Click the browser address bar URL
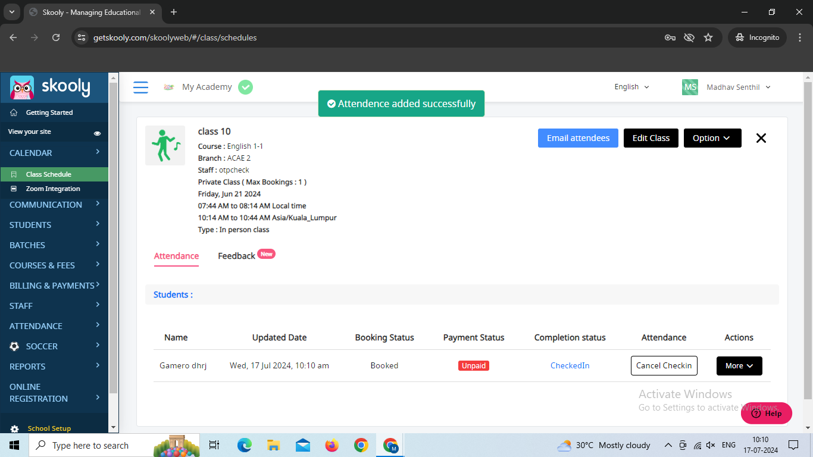This screenshot has width=813, height=457. point(175,37)
